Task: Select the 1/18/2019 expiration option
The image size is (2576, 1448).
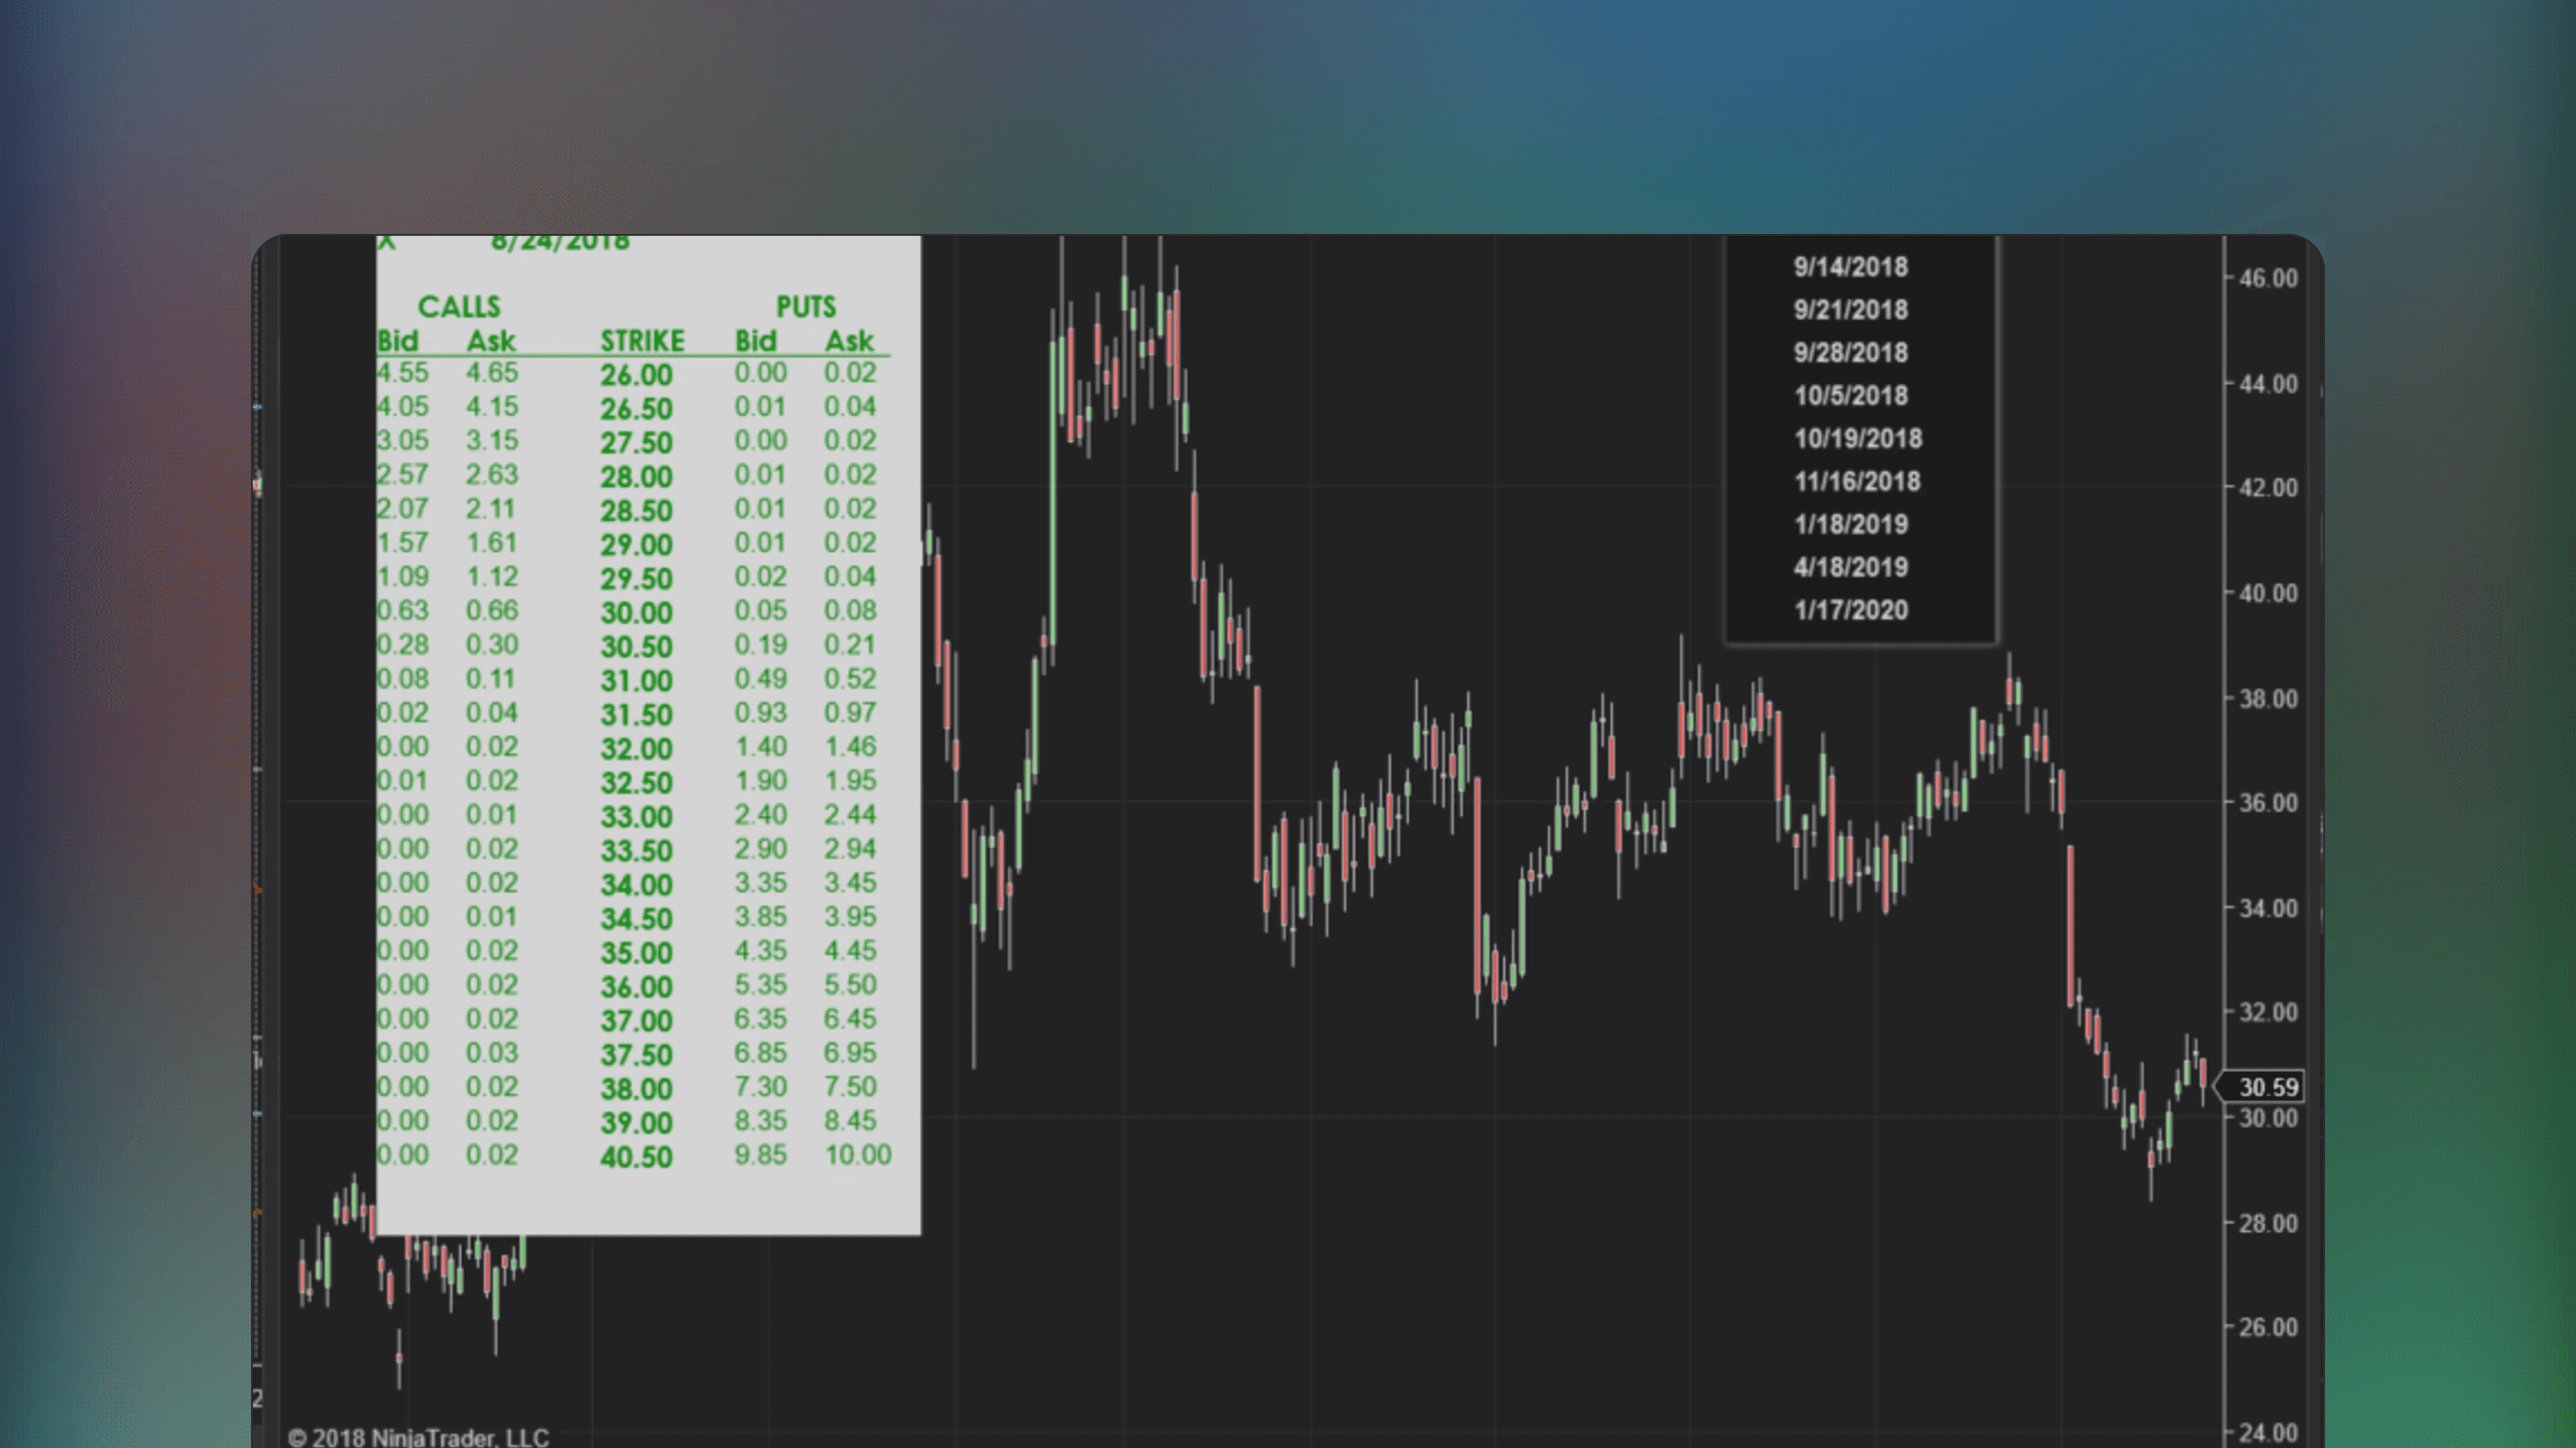Action: pos(1851,523)
